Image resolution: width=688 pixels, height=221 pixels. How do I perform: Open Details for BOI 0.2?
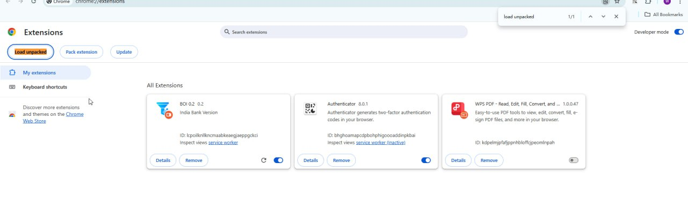pyautogui.click(x=163, y=160)
